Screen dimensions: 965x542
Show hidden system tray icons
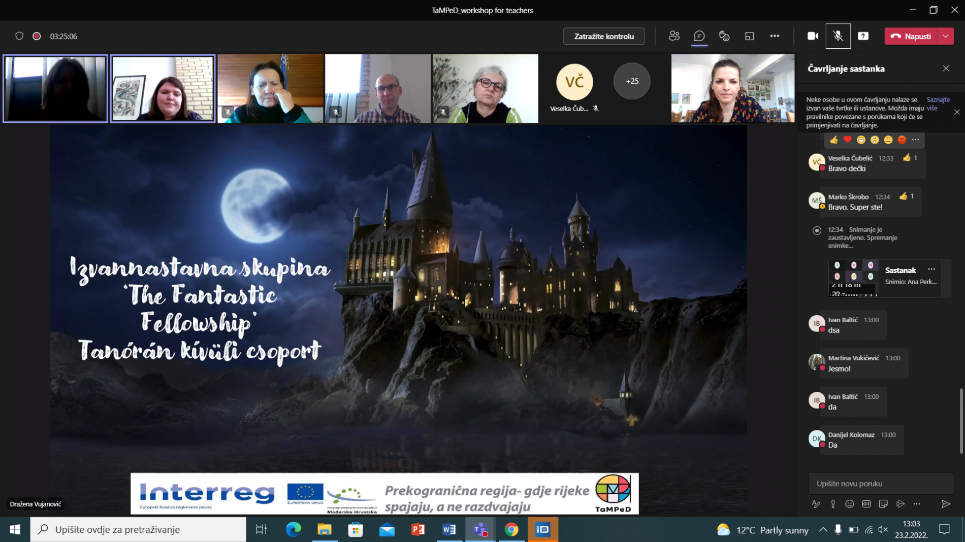coord(823,530)
